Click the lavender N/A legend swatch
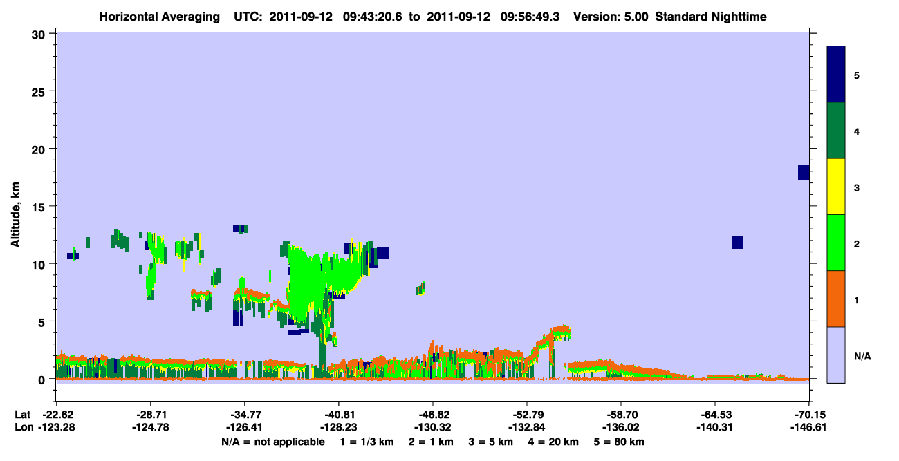899x461 pixels. coord(836,355)
